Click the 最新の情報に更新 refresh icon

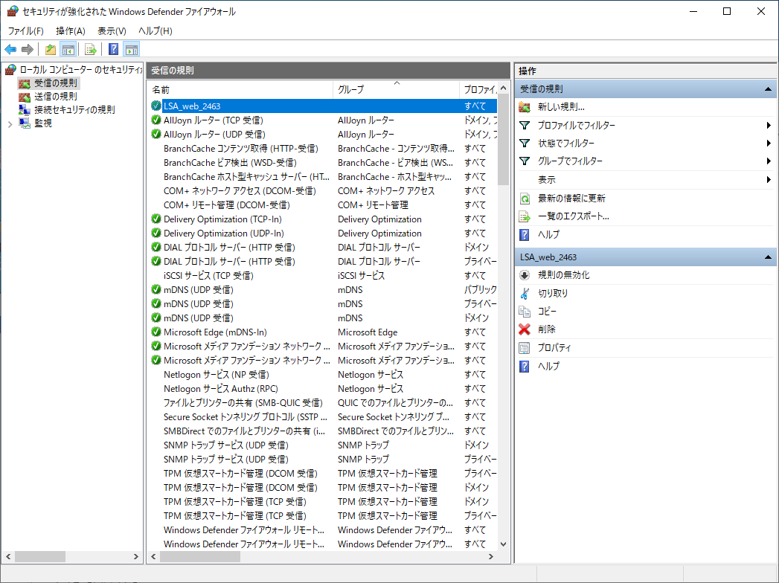(524, 198)
